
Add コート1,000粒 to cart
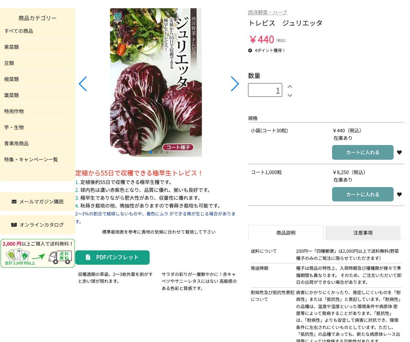click(x=363, y=195)
